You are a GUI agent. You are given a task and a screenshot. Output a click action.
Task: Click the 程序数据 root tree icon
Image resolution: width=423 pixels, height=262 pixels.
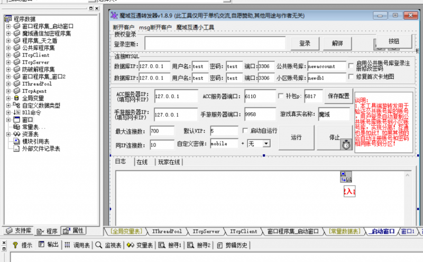[8, 18]
